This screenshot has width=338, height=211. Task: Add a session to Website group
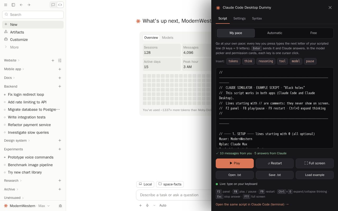53,60
